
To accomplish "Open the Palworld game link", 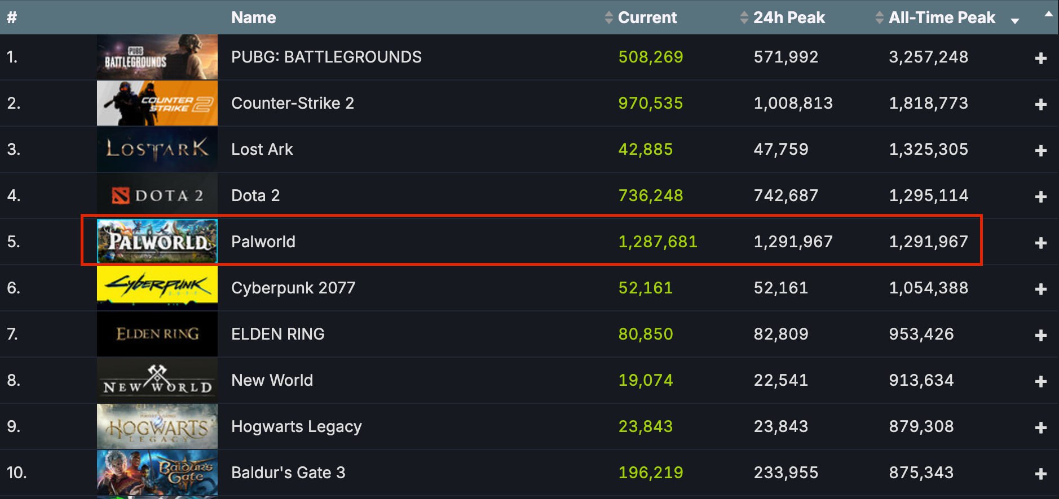I will [263, 242].
